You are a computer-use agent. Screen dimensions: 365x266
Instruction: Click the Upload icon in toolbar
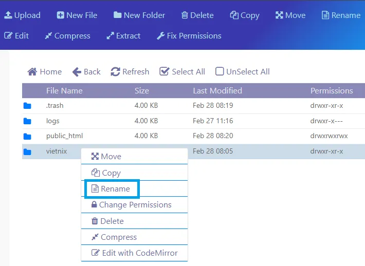pos(9,15)
